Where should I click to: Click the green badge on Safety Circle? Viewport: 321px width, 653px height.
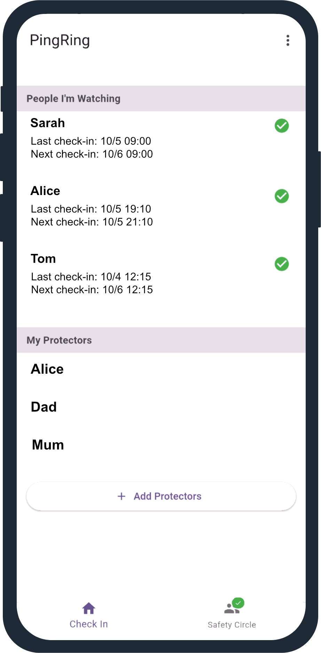238,603
